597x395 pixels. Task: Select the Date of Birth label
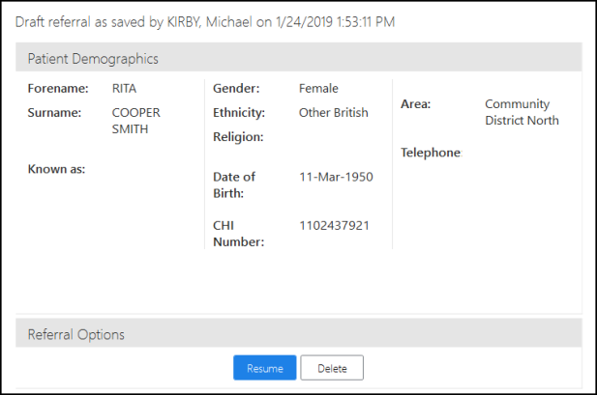(x=234, y=185)
